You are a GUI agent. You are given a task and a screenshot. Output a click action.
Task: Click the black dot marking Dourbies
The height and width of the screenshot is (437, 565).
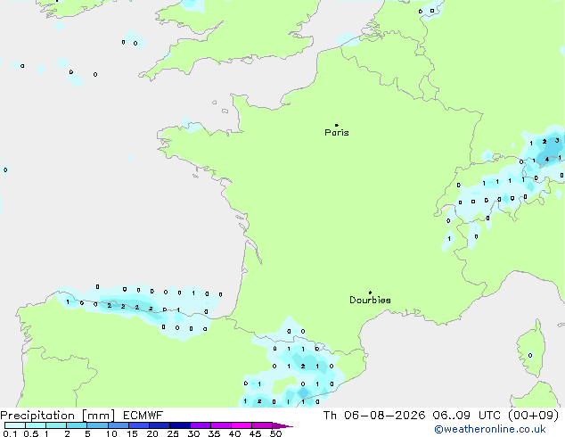[x=370, y=293]
